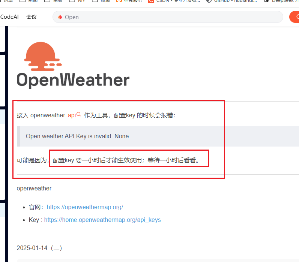
Task: Open the 在线服务 bookmark folder
Action: coord(129,1)
